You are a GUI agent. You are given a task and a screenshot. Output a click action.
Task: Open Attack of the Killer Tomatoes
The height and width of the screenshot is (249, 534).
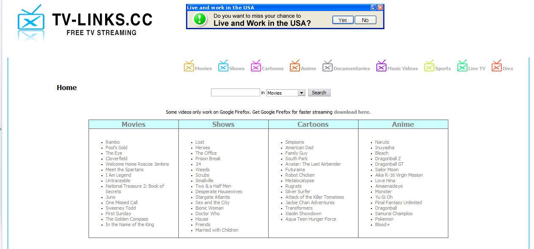pyautogui.click(x=314, y=197)
